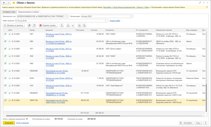Viewport: 211px width, 127px height.
Task: Open help with the question mark button
Action: [206, 123]
